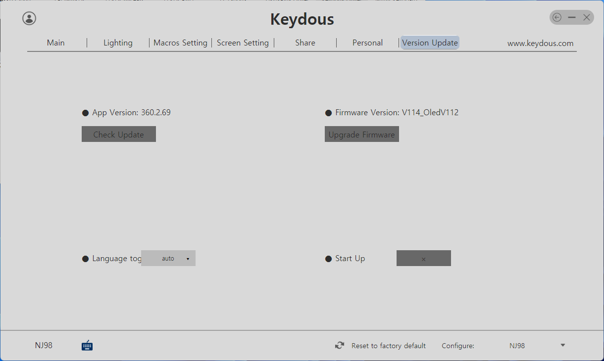This screenshot has width=604, height=361.
Task: Minimize the Keydous window
Action: click(x=572, y=17)
